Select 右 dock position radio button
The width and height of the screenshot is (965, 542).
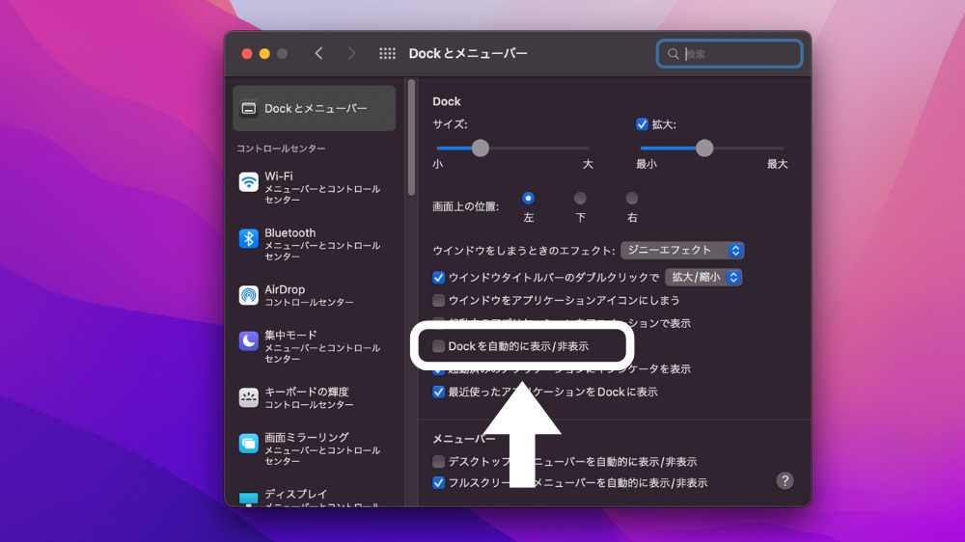tap(632, 198)
